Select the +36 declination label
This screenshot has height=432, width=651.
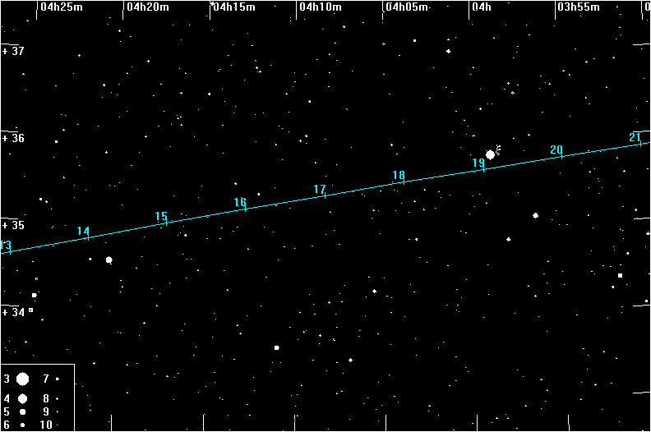[x=14, y=138]
